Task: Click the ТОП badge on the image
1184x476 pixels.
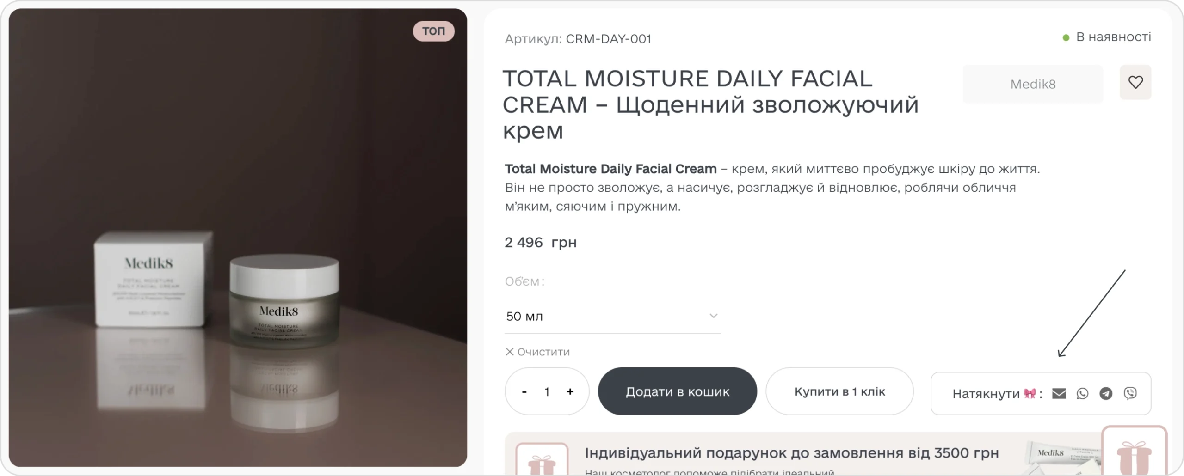Action: tap(433, 31)
